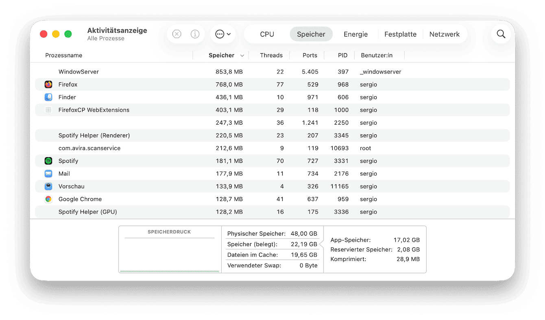Click the Google Chrome icon

[48, 199]
